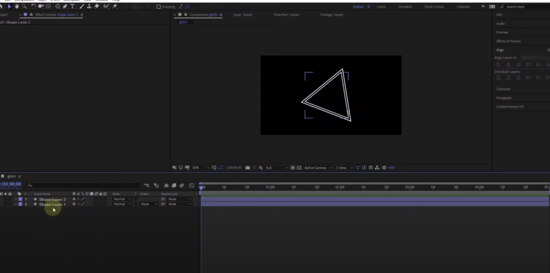The width and height of the screenshot is (550, 273).
Task: Expand the Paragraph panel
Action: click(504, 98)
